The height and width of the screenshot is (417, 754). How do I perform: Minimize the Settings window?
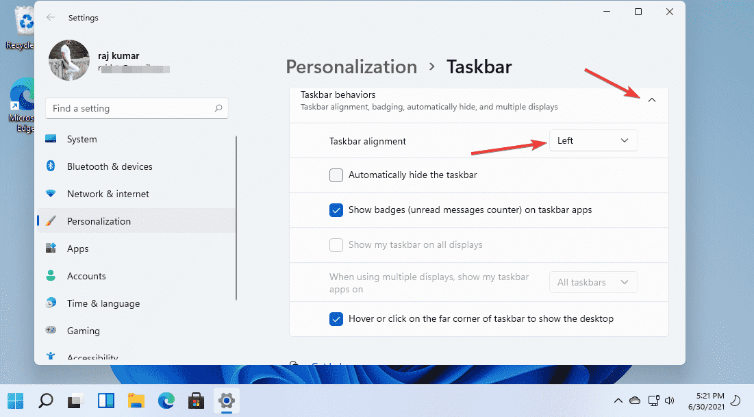[x=607, y=12]
